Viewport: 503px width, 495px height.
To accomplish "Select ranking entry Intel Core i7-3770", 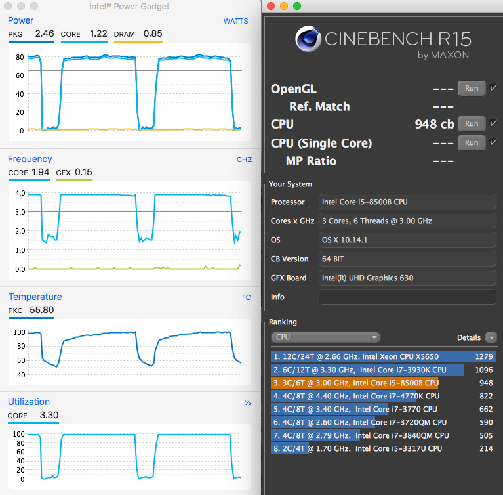I will click(384, 409).
